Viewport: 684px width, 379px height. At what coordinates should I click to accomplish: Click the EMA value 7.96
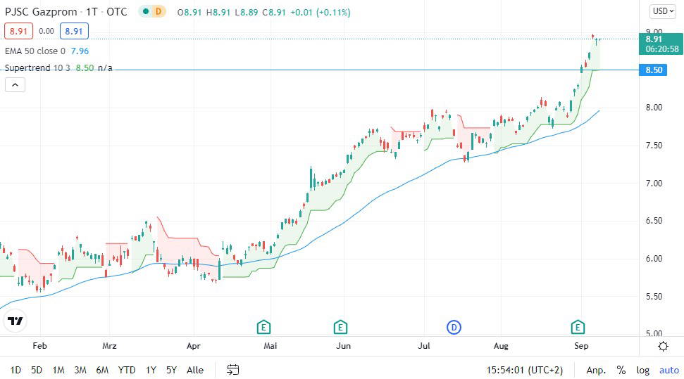(x=80, y=51)
